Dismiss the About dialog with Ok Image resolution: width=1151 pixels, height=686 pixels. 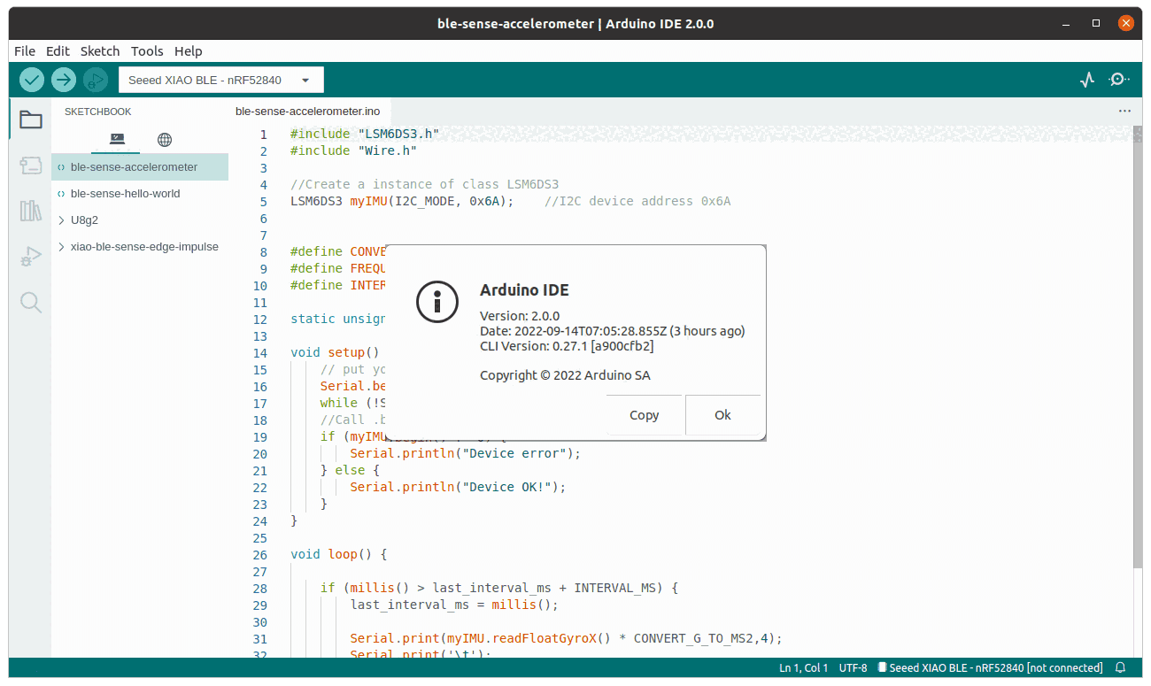[722, 414]
